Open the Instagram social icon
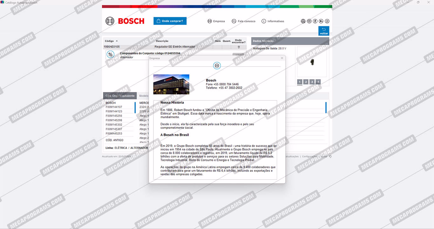This screenshot has width=434, height=229. coord(309,21)
